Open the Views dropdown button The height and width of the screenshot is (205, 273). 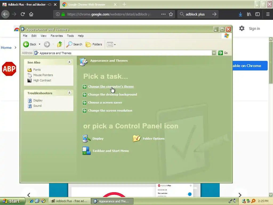pyautogui.click(x=111, y=45)
